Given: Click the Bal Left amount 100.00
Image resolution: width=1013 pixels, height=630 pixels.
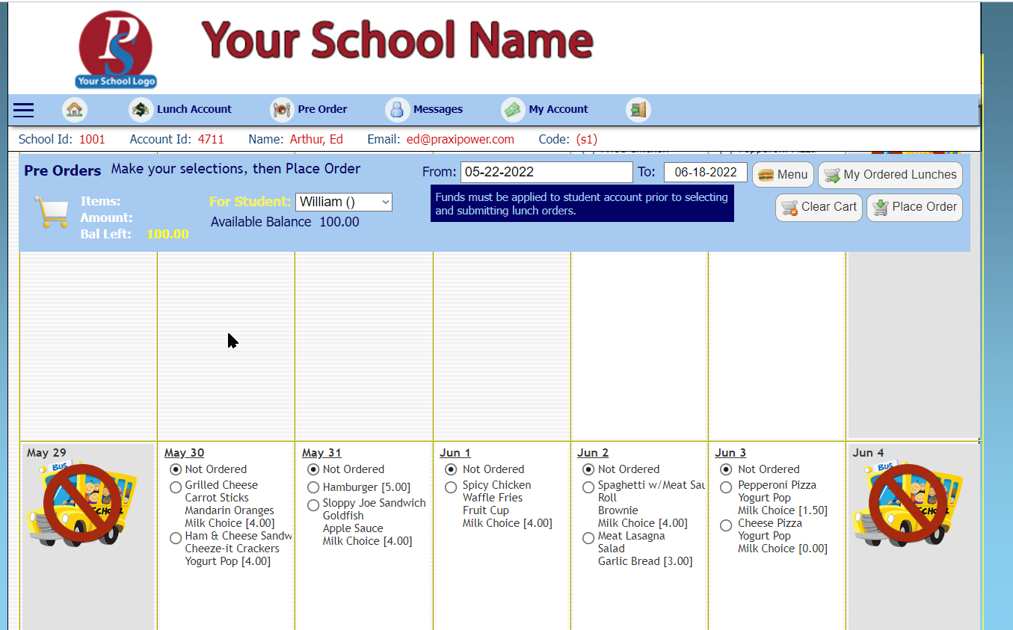Looking at the screenshot, I should coord(167,234).
